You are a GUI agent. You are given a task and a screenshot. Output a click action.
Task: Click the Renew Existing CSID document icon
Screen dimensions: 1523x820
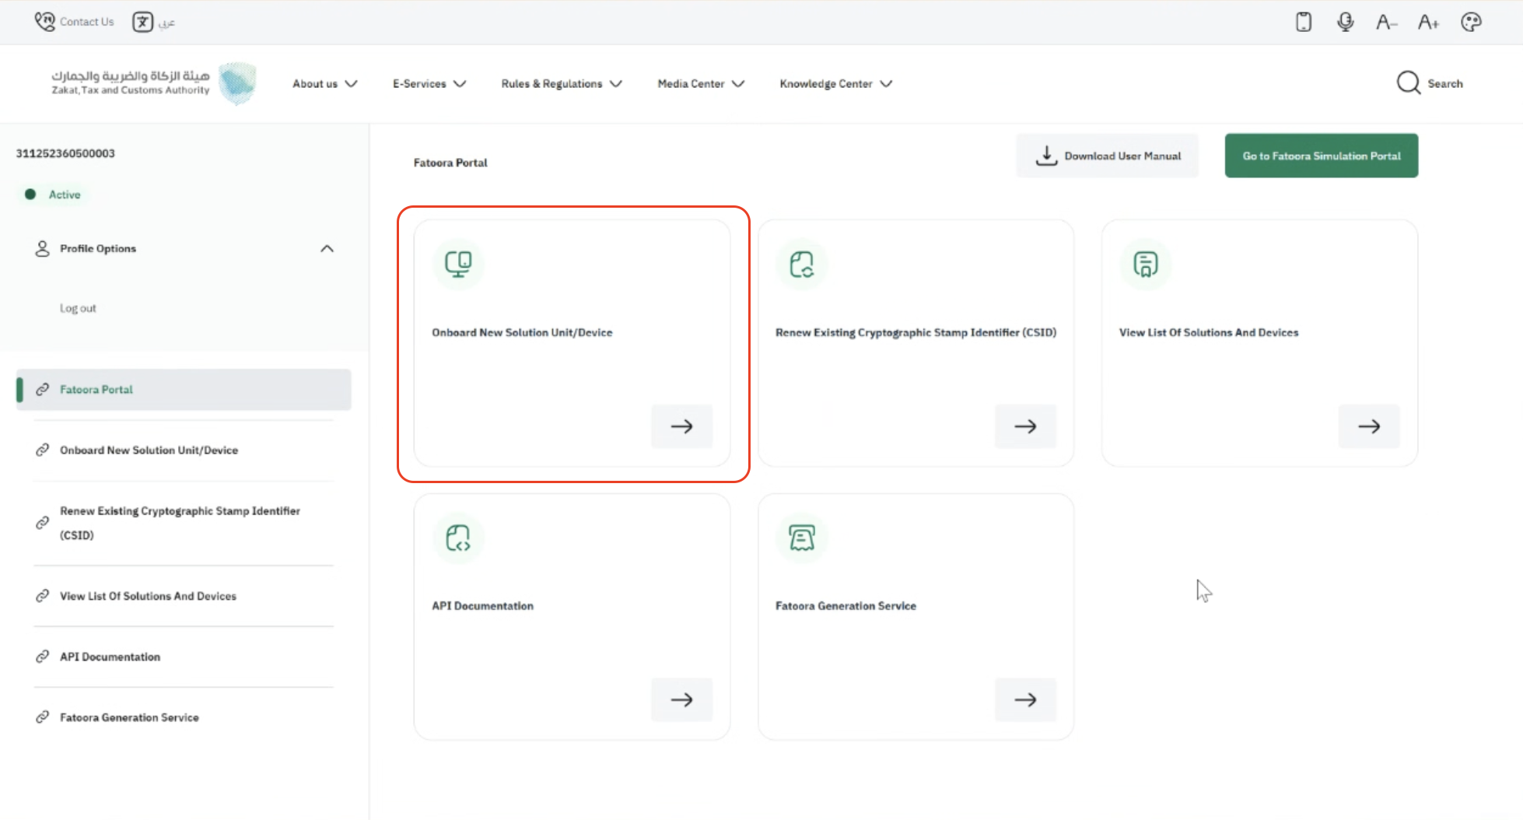(802, 264)
